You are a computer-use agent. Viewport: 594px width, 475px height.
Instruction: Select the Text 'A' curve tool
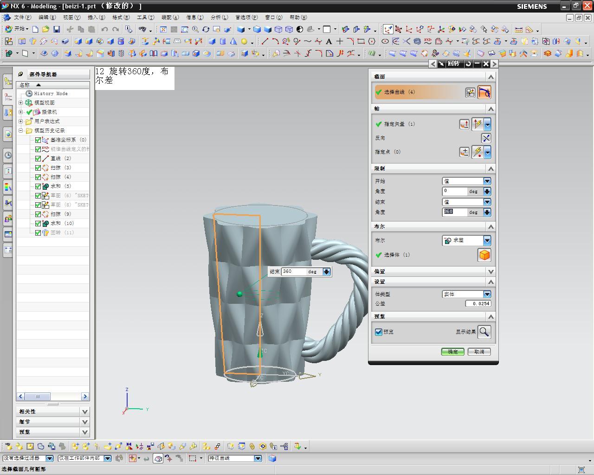(x=329, y=41)
